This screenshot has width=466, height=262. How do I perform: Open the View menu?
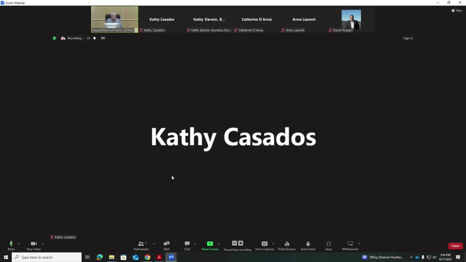click(x=457, y=11)
